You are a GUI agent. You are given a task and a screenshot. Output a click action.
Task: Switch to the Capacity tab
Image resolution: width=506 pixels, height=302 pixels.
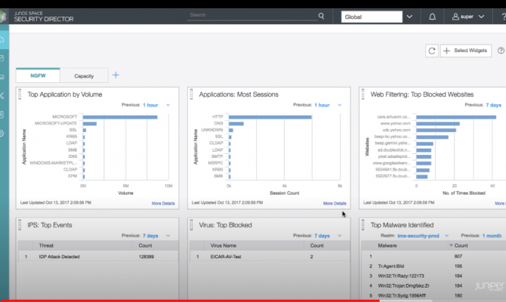pyautogui.click(x=84, y=75)
